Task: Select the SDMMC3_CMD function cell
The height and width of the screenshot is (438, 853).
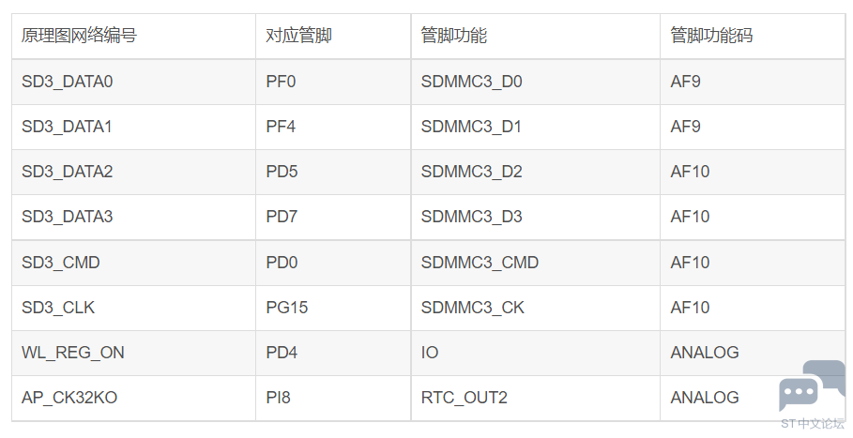Action: (535, 263)
